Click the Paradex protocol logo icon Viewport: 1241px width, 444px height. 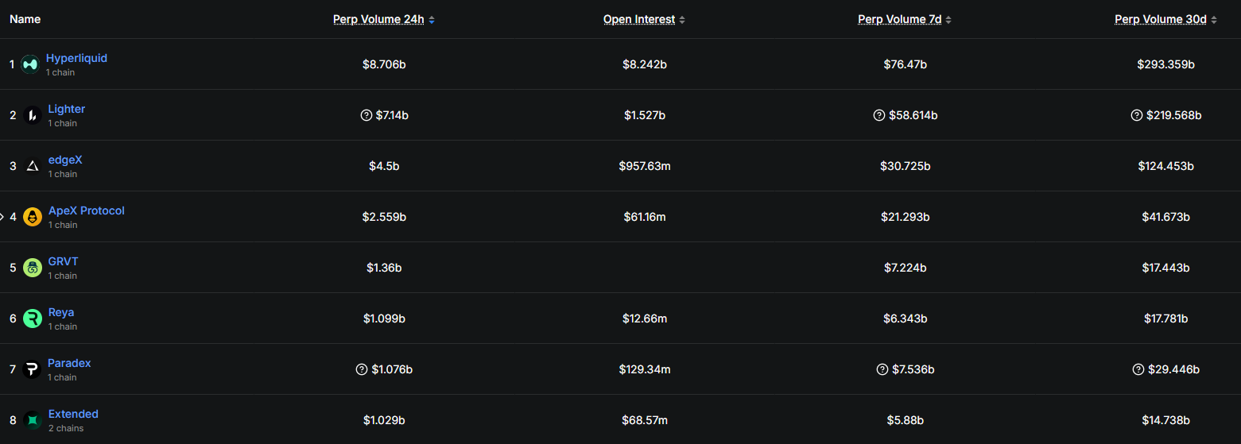(x=33, y=369)
